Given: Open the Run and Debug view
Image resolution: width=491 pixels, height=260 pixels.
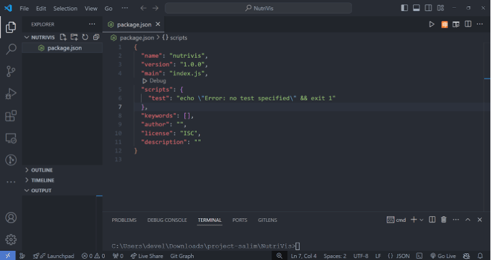Looking at the screenshot, I should [11, 94].
